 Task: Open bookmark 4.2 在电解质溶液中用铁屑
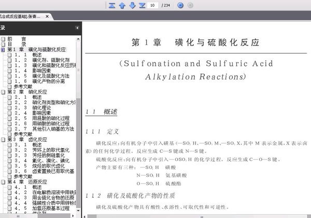pos(45,193)
